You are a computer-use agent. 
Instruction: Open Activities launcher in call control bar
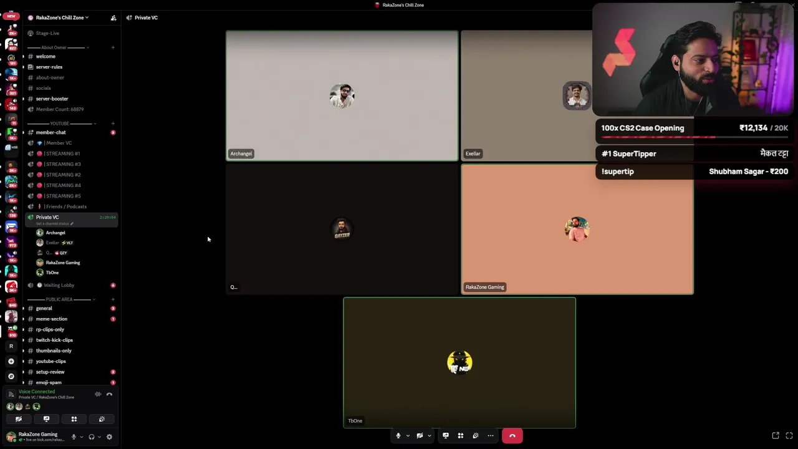pos(461,436)
